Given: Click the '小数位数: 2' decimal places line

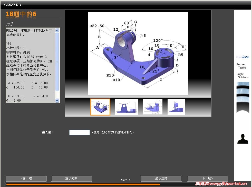Looking at the screenshot, I should tap(16, 48).
